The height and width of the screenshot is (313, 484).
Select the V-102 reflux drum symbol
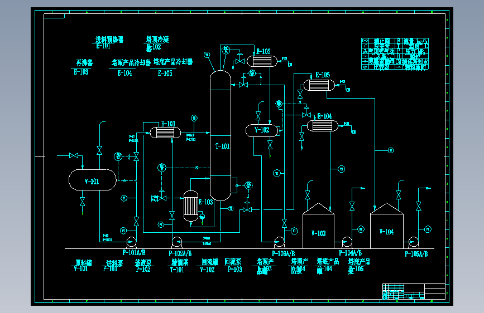click(x=262, y=130)
